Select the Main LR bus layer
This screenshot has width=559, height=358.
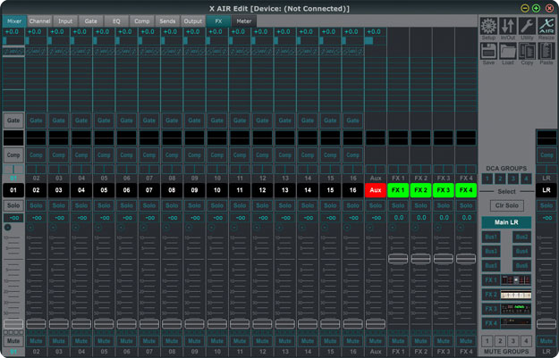click(x=506, y=222)
